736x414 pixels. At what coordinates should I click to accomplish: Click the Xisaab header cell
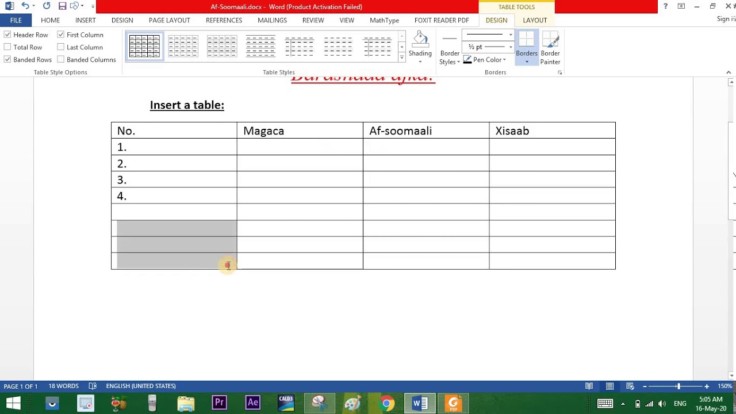[552, 131]
